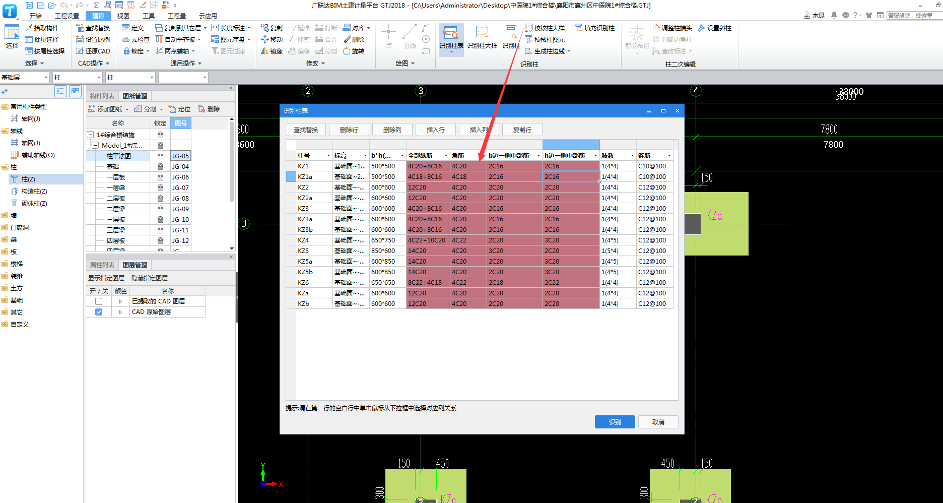Screen dimensions: 943x503
Task: Collapse the 1#综合楼结施 tree node
Action: point(91,135)
